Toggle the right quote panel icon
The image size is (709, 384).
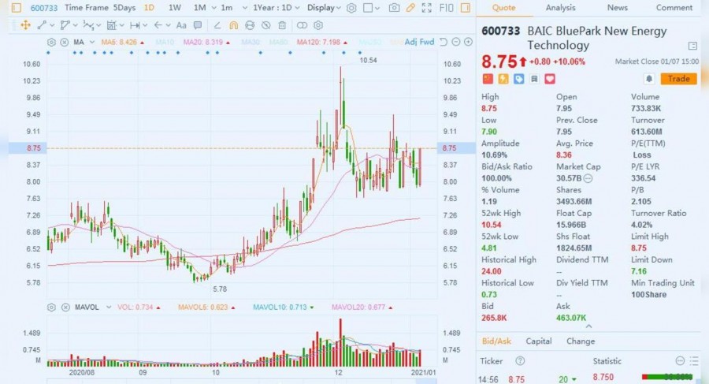coord(466,8)
